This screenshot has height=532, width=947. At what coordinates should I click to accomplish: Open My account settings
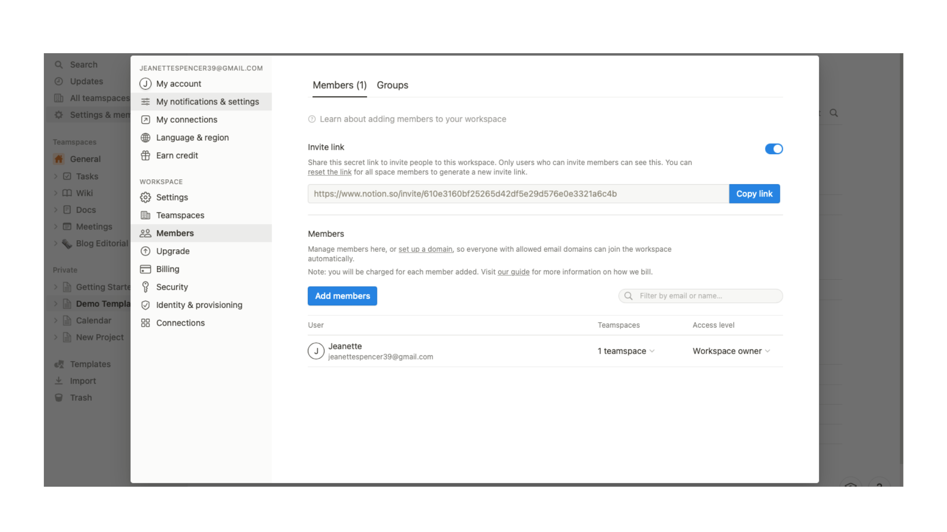tap(179, 84)
